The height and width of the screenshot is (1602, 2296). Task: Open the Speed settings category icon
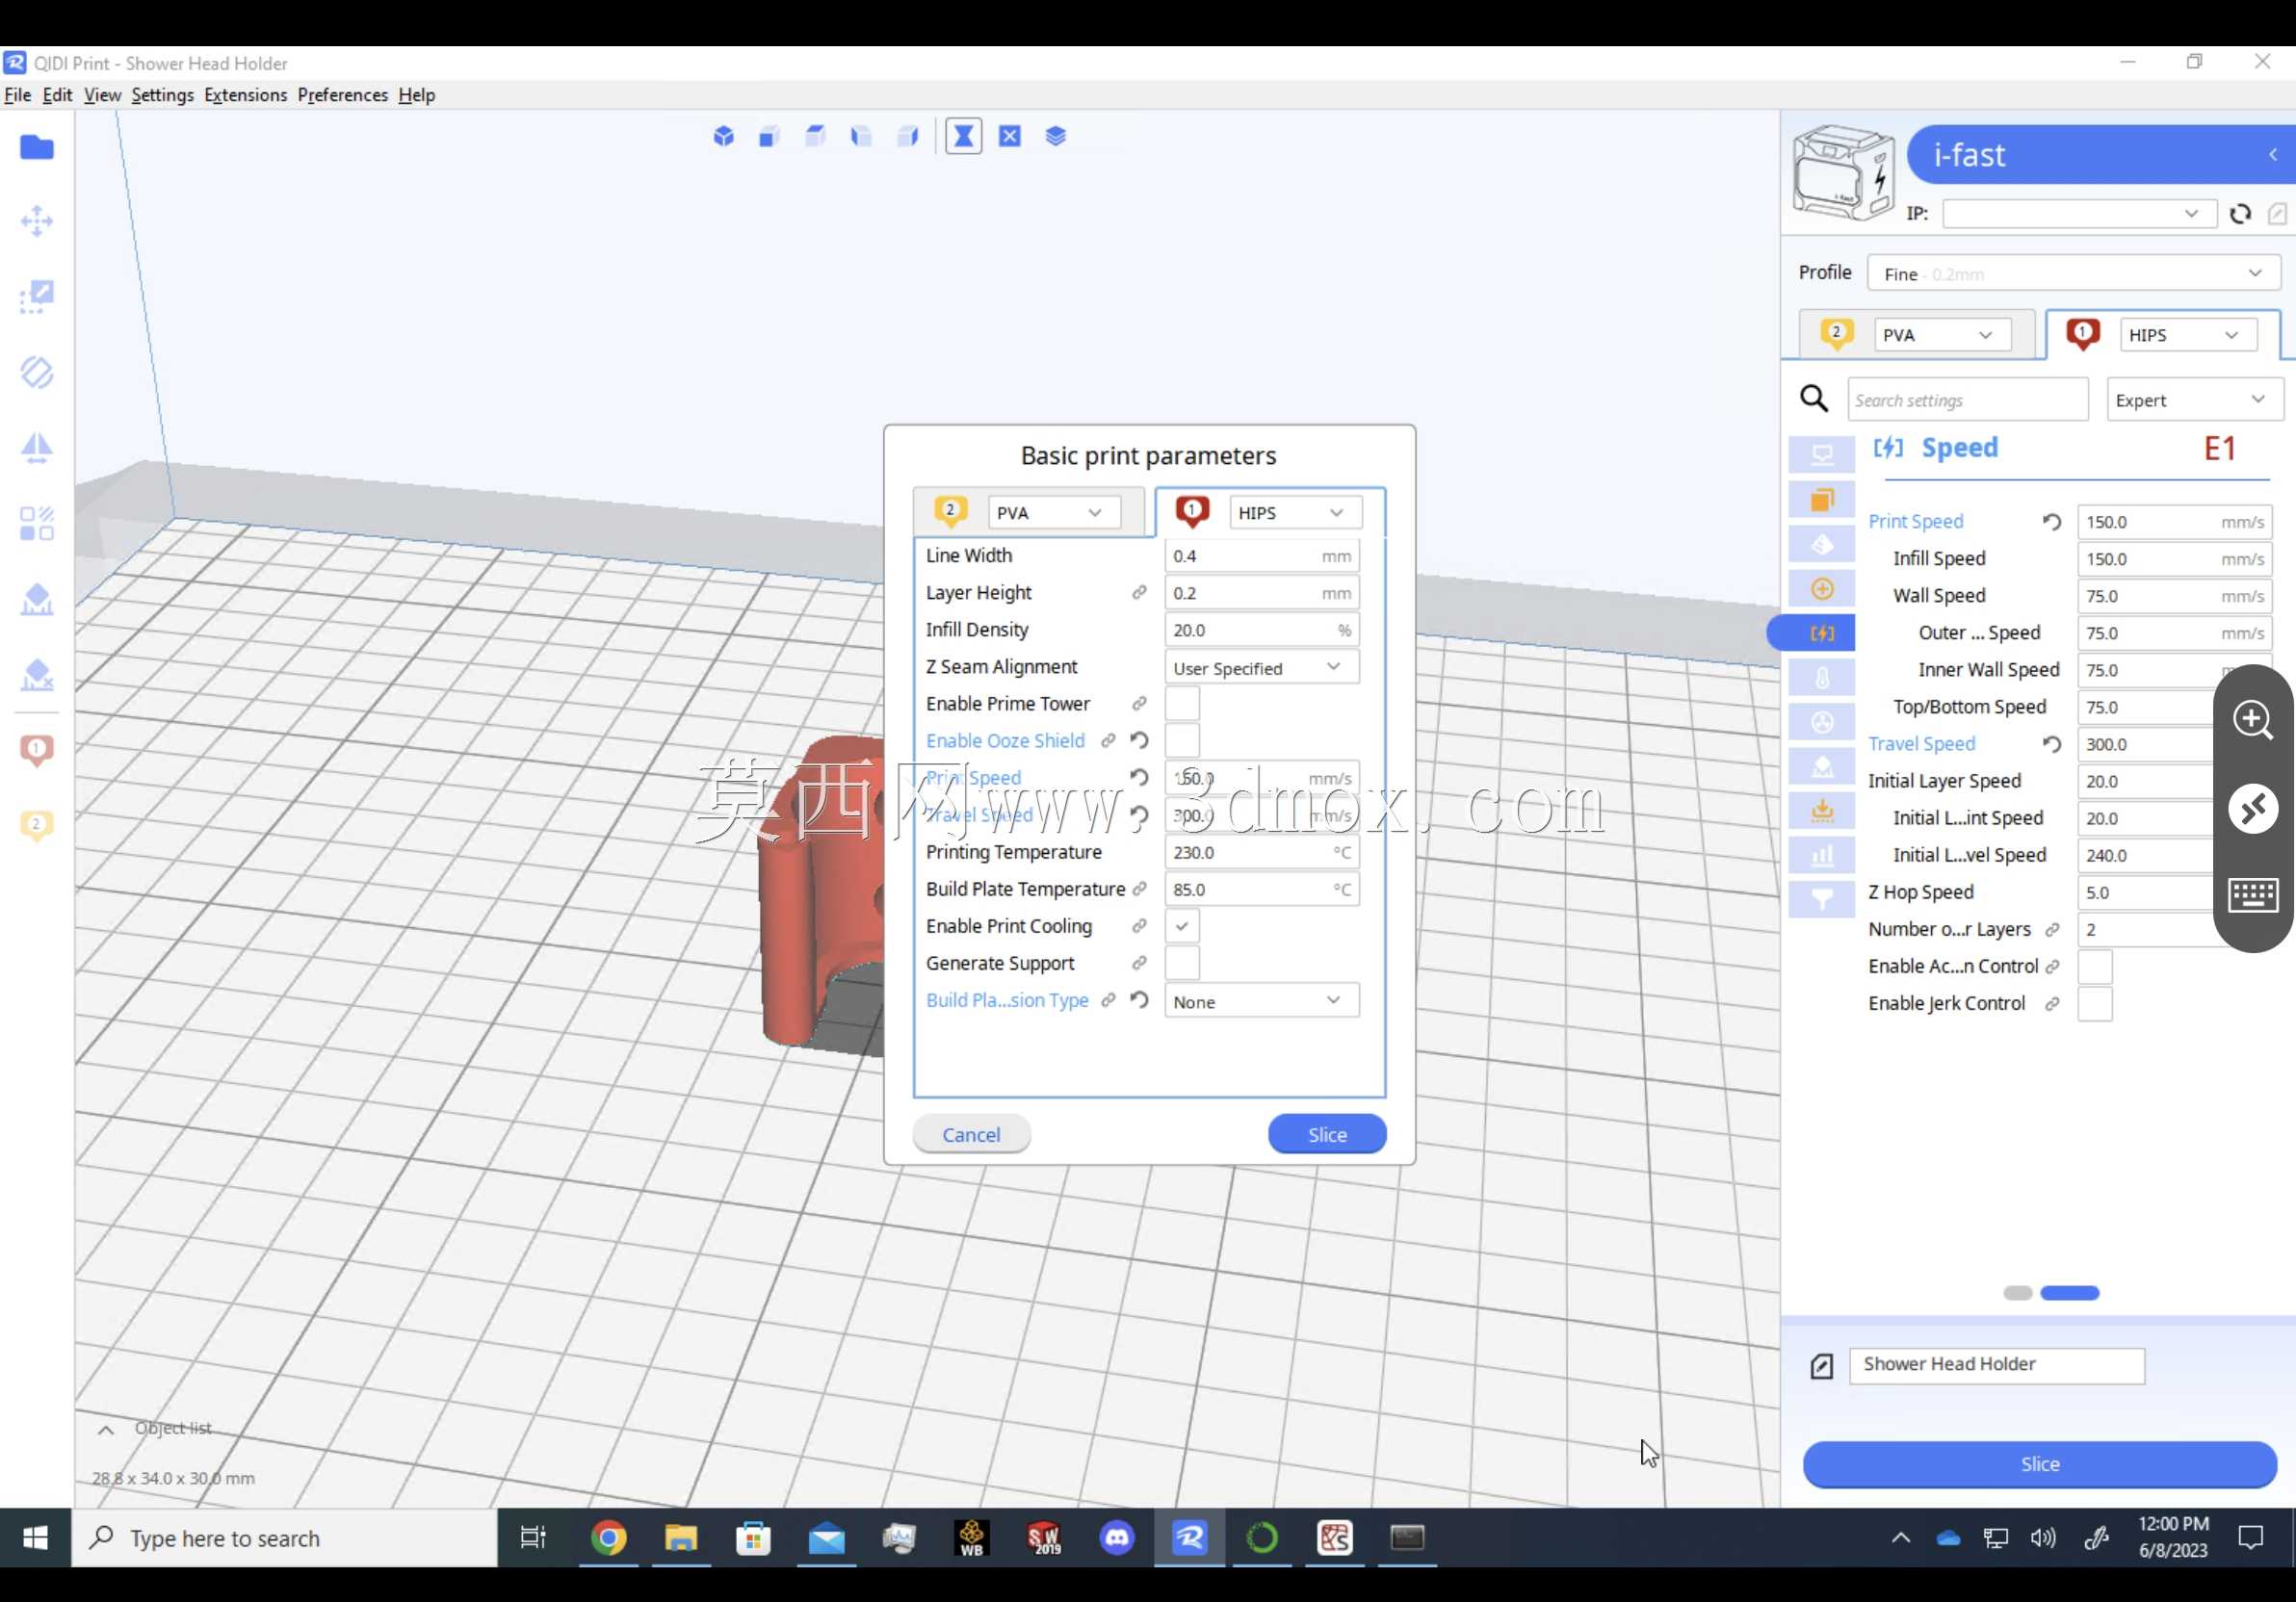tap(1821, 633)
